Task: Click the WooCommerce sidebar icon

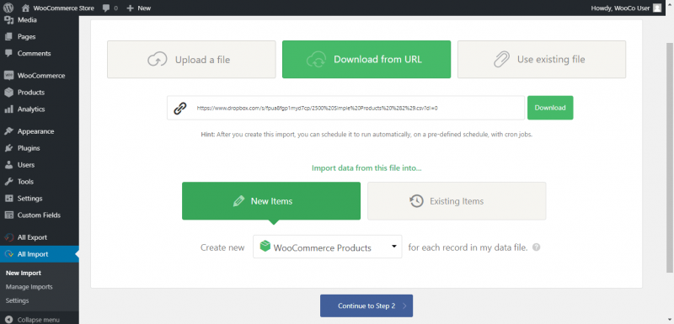Action: (8, 76)
